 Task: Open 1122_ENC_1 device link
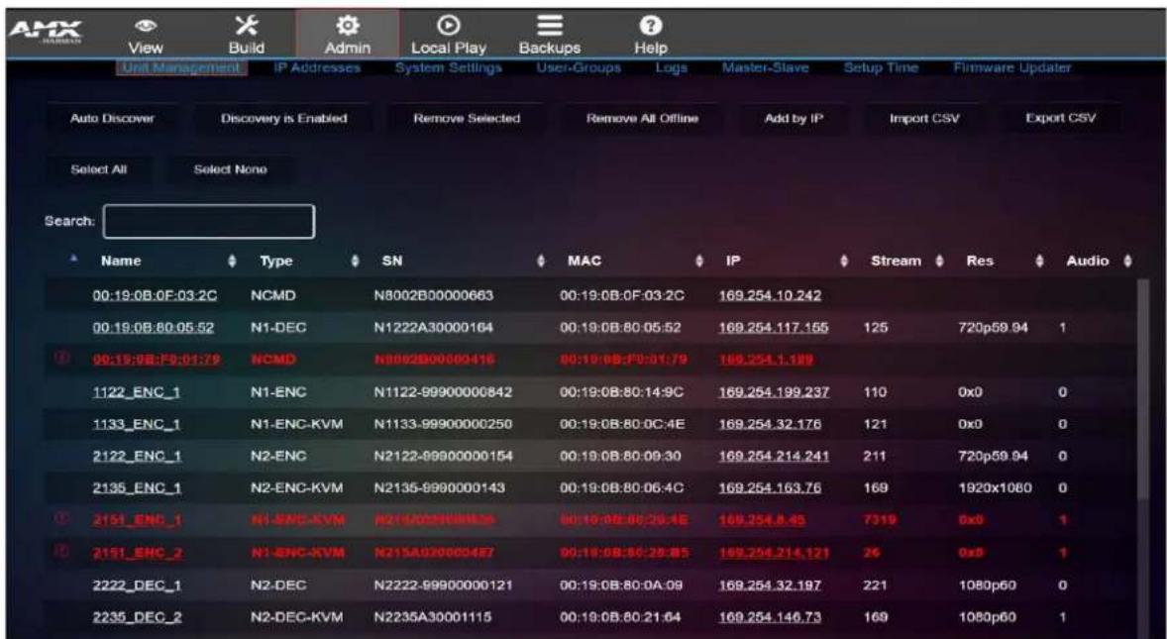tap(136, 391)
